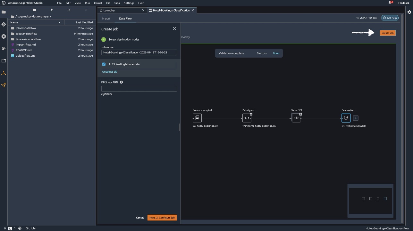Sort files by Last Modified column
The height and width of the screenshot is (231, 413).
[80, 22]
